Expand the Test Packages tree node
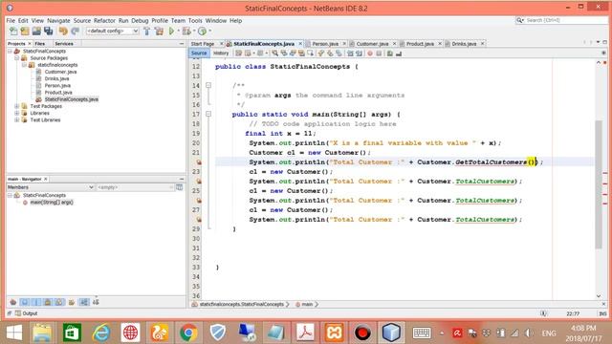This screenshot has width=612, height=344. pos(17,106)
